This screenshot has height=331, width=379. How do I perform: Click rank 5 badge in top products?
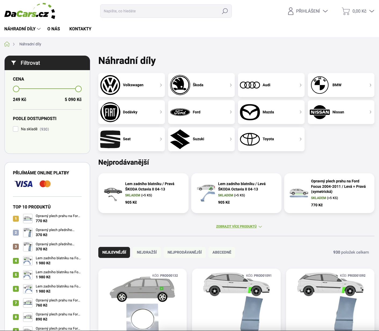(x=16, y=275)
